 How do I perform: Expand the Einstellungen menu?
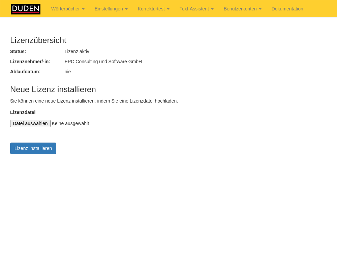[111, 9]
